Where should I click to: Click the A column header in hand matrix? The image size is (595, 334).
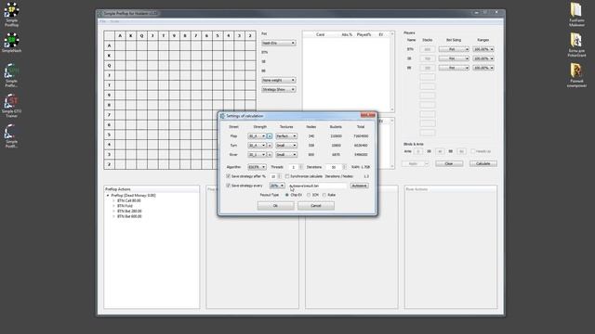tap(120, 35)
